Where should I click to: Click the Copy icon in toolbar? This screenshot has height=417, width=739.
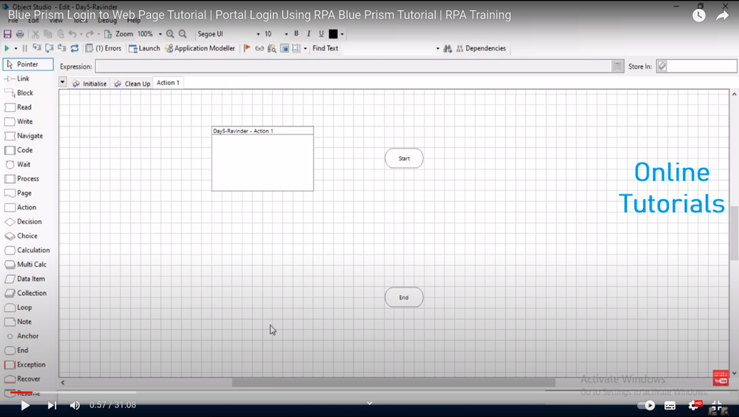(x=47, y=34)
